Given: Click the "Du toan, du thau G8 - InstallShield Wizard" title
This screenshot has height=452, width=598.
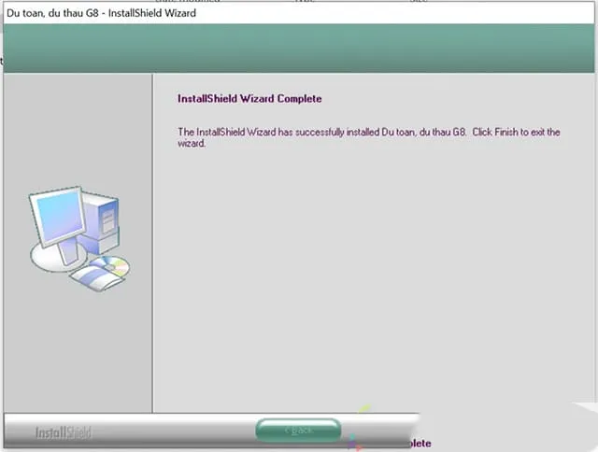Looking at the screenshot, I should (x=102, y=13).
